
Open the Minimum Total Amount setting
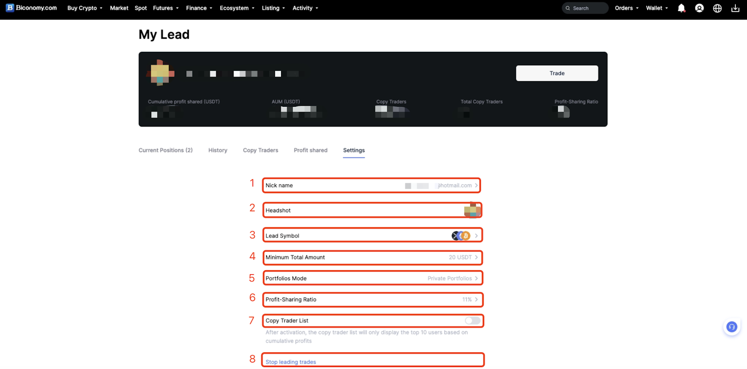click(372, 257)
